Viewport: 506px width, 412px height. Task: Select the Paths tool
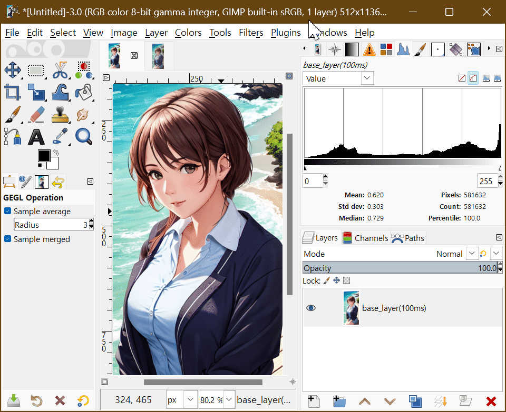(x=13, y=137)
